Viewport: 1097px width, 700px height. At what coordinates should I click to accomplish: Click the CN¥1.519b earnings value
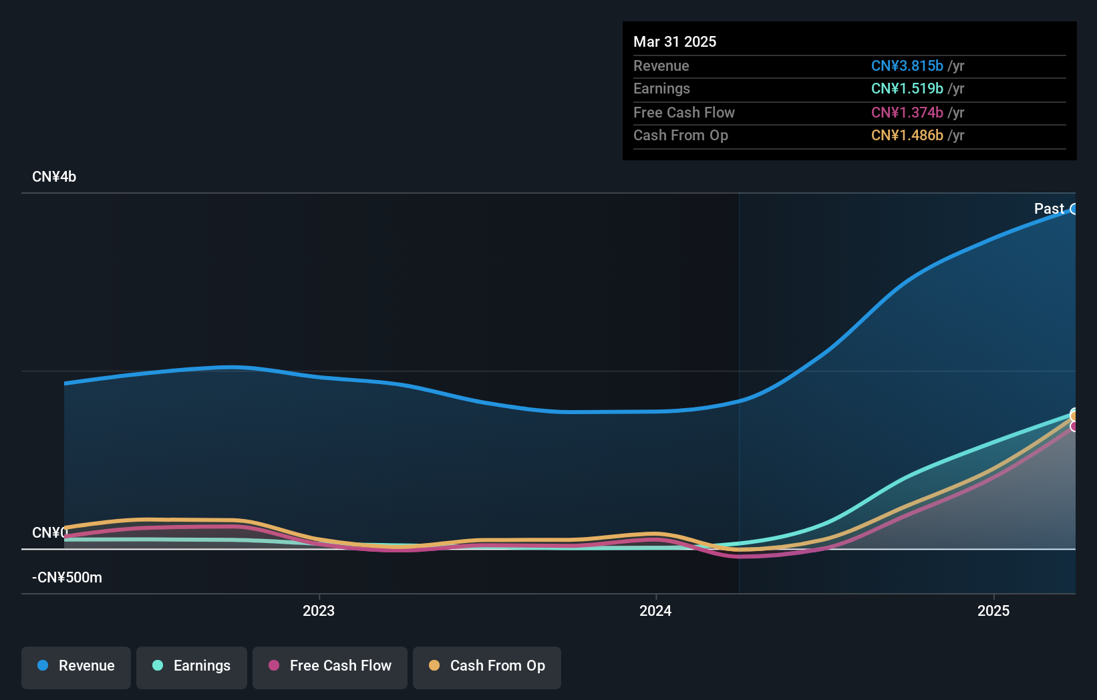coord(907,88)
